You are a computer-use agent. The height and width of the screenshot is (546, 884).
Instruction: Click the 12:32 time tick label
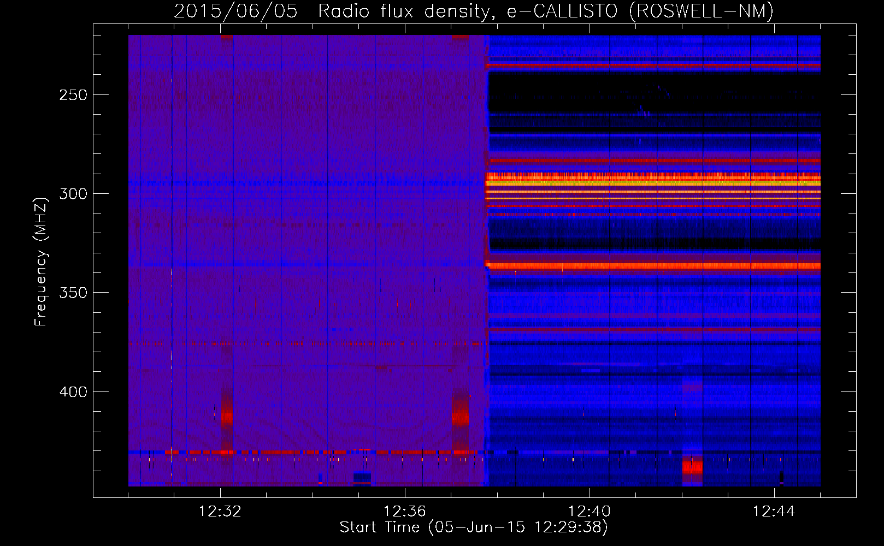coord(220,512)
